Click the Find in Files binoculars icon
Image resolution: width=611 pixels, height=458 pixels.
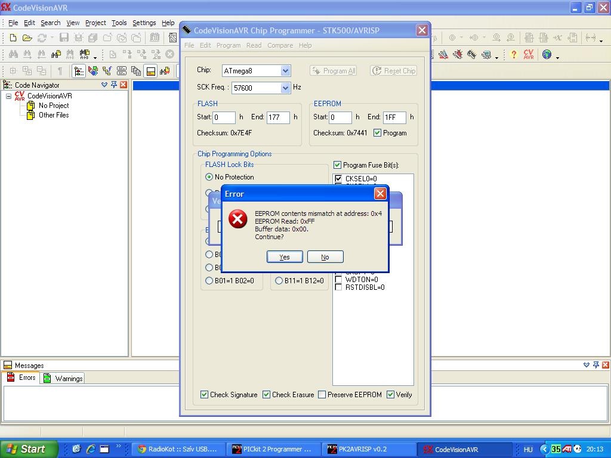click(56, 54)
